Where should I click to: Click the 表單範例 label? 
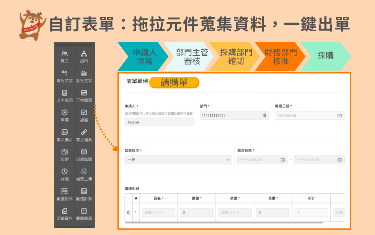click(x=137, y=81)
